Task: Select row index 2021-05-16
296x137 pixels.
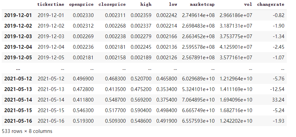Action: coord(18,121)
